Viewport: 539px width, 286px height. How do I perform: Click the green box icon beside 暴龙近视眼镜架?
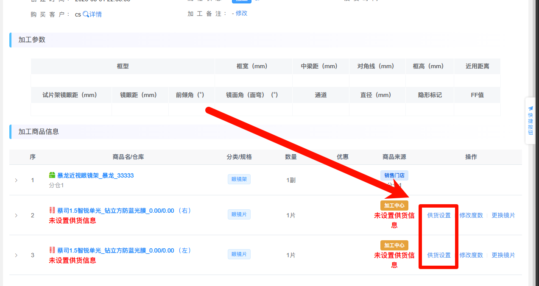(52, 175)
